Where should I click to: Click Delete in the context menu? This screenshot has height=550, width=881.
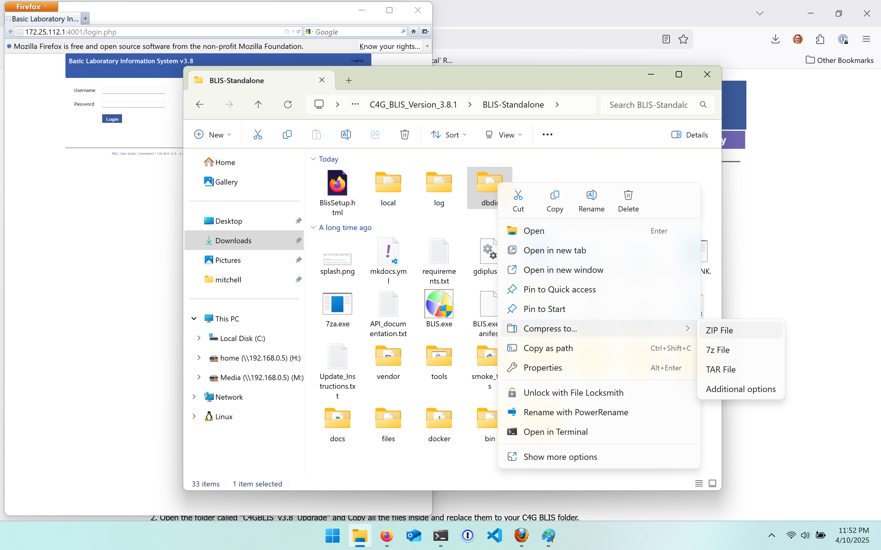tap(628, 201)
